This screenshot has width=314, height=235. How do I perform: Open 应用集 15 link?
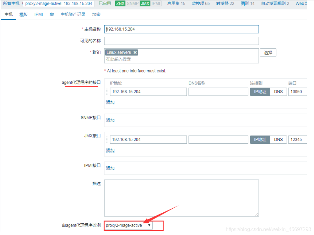pyautogui.click(x=176, y=3)
